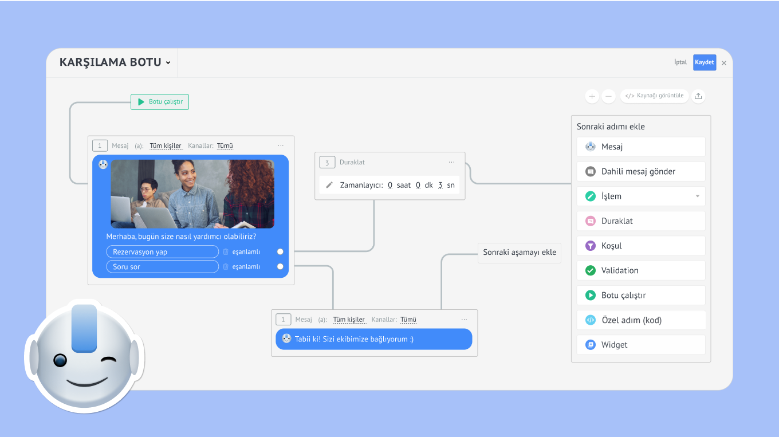Image resolution: width=779 pixels, height=437 pixels.
Task: Click the 'Rezervasyon yap' text field
Action: pos(162,252)
